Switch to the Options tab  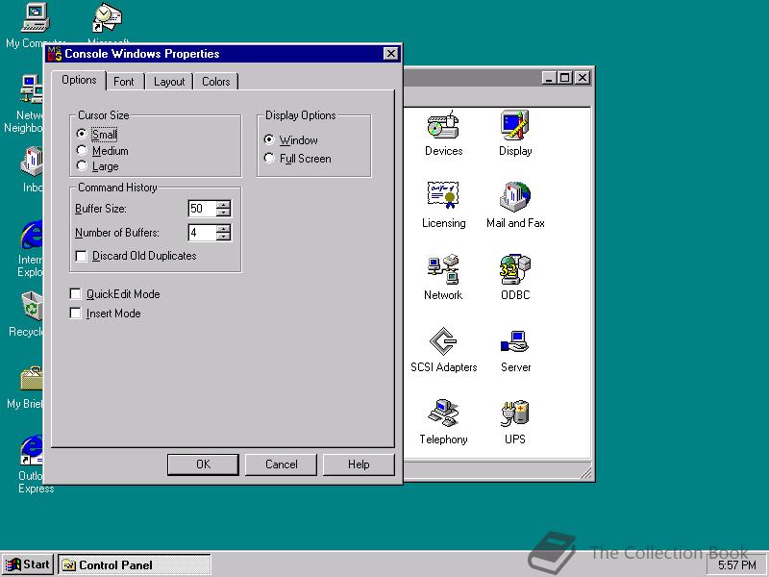79,80
